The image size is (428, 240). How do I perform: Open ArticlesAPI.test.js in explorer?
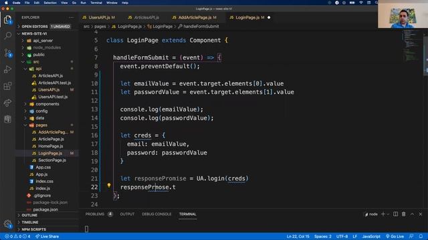[x=54, y=83]
